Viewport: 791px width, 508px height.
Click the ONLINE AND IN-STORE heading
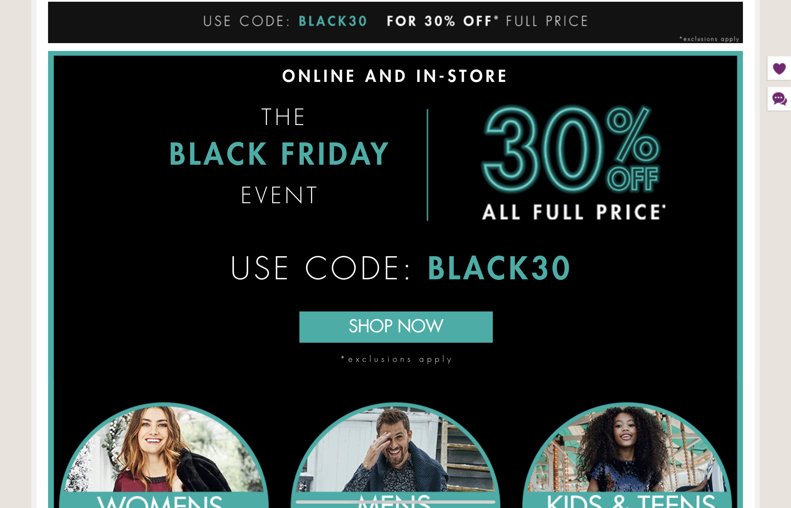[x=395, y=76]
